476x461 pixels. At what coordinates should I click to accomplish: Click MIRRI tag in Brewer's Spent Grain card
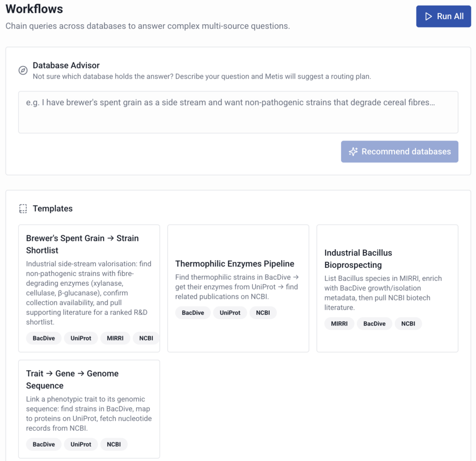point(115,338)
